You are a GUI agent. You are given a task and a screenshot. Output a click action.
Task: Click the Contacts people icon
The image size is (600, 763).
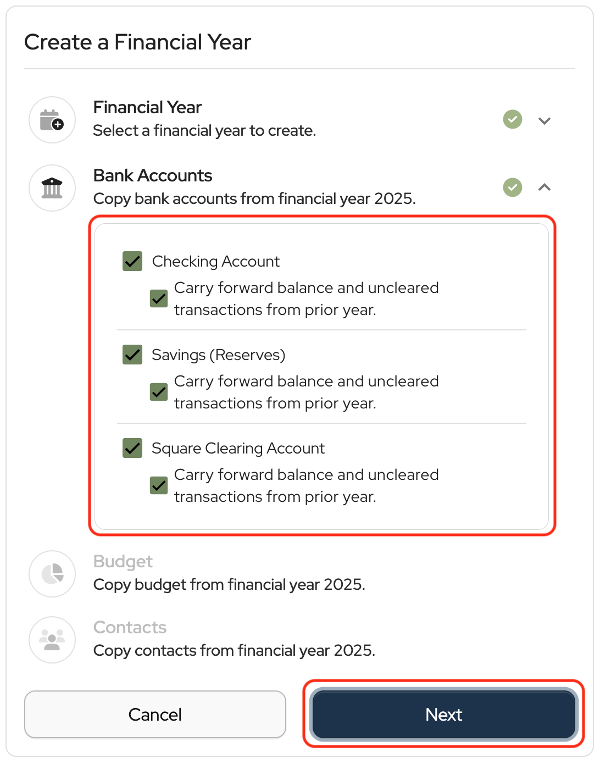tap(52, 640)
